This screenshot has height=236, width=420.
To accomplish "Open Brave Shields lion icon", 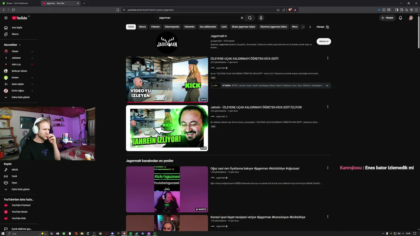I will [x=290, y=10].
